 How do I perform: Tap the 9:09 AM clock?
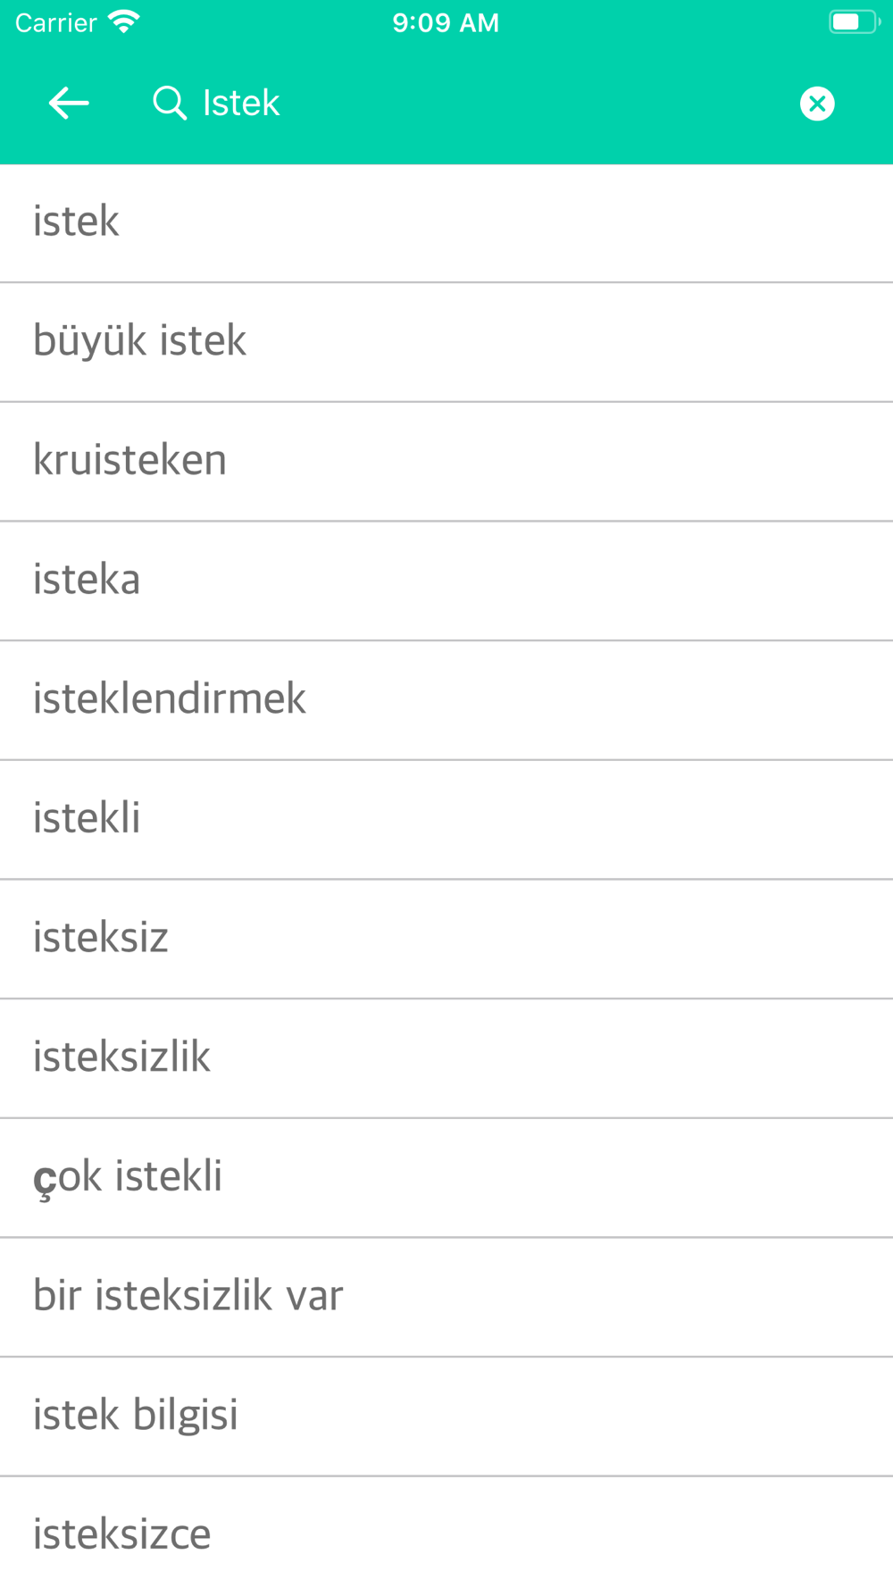(x=446, y=22)
